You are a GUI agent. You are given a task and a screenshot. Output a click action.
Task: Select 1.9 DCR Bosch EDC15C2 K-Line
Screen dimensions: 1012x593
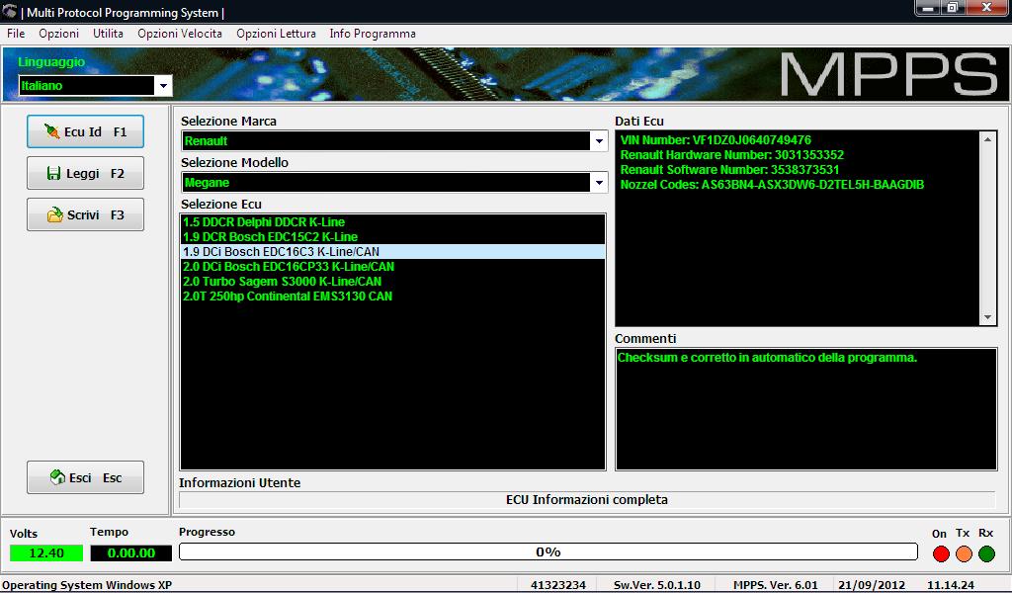392,237
